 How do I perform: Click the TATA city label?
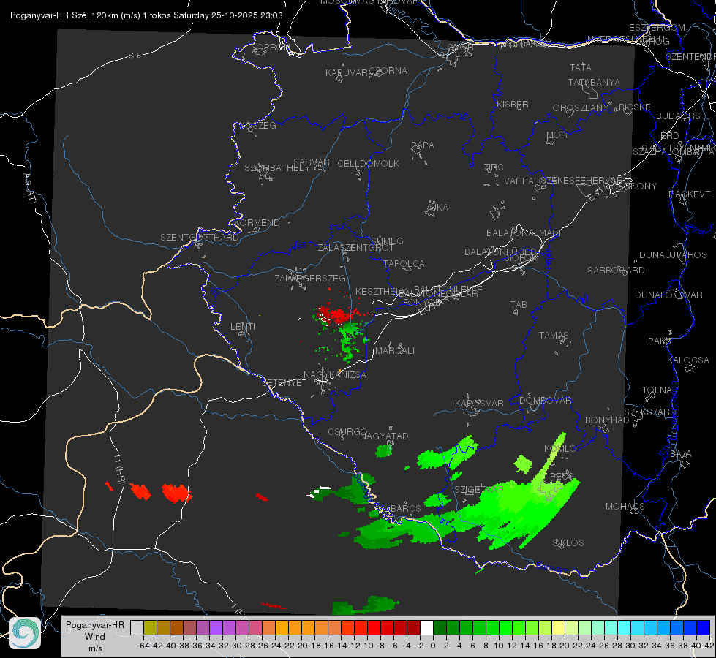(581, 67)
